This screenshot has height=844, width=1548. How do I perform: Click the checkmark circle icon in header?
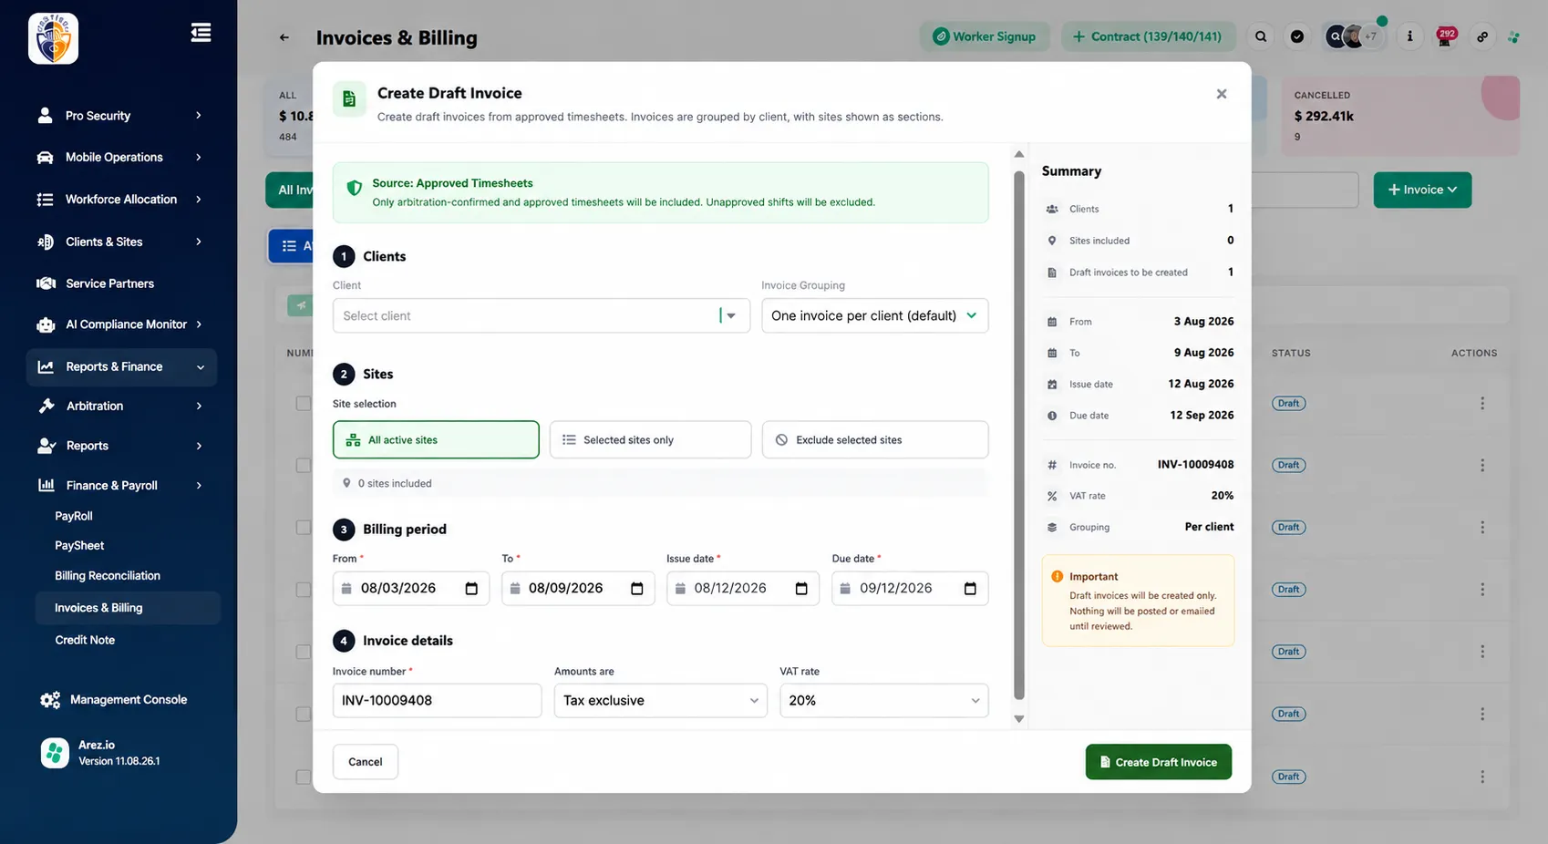tap(1297, 36)
